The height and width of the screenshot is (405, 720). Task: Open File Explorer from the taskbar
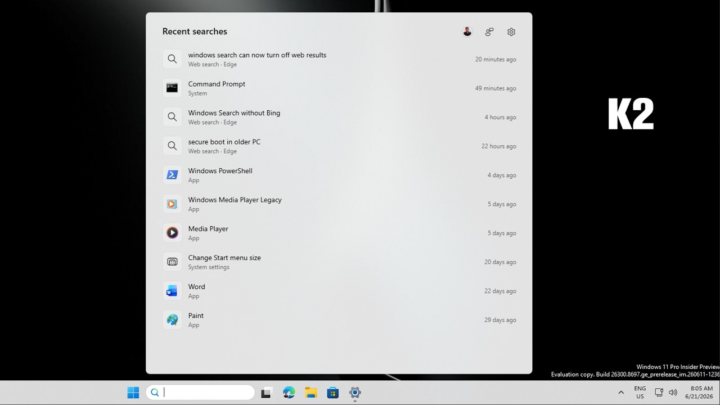point(311,393)
